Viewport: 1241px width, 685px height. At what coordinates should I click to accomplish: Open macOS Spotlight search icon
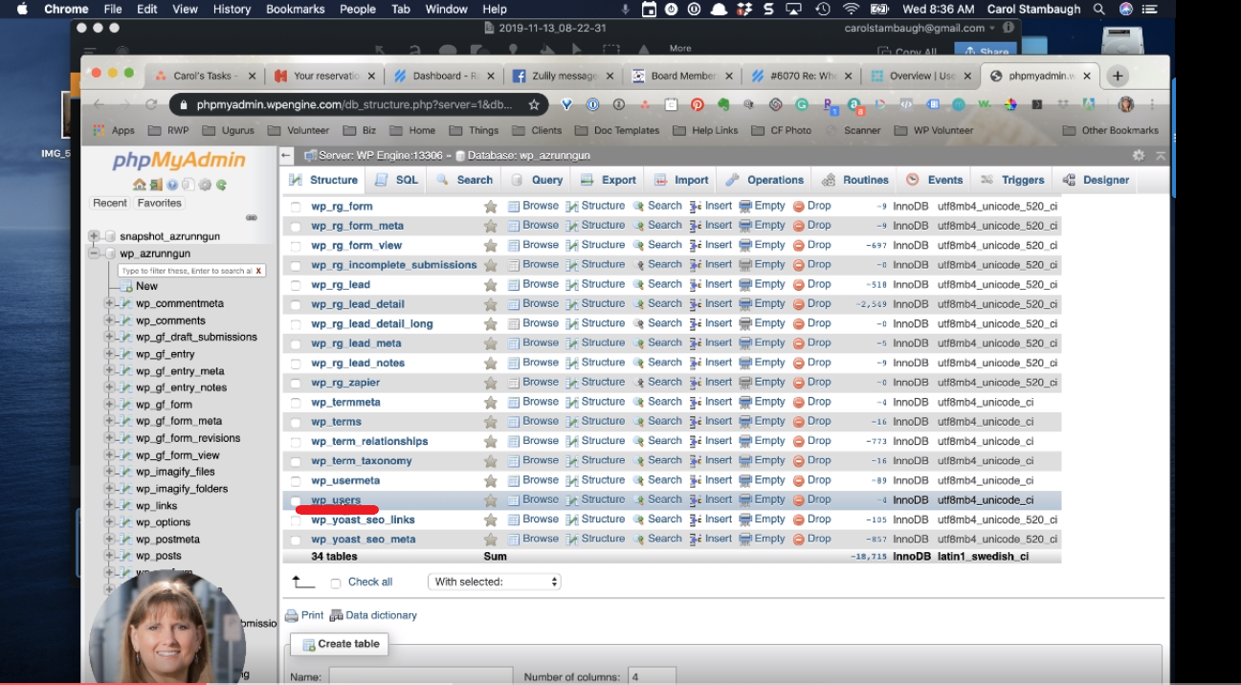tap(1098, 9)
